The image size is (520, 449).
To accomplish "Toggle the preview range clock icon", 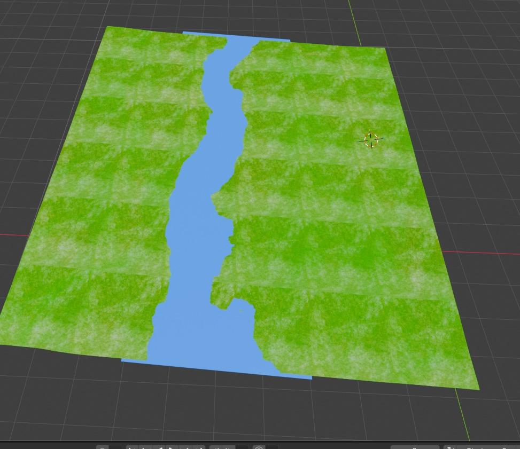I will [259, 447].
